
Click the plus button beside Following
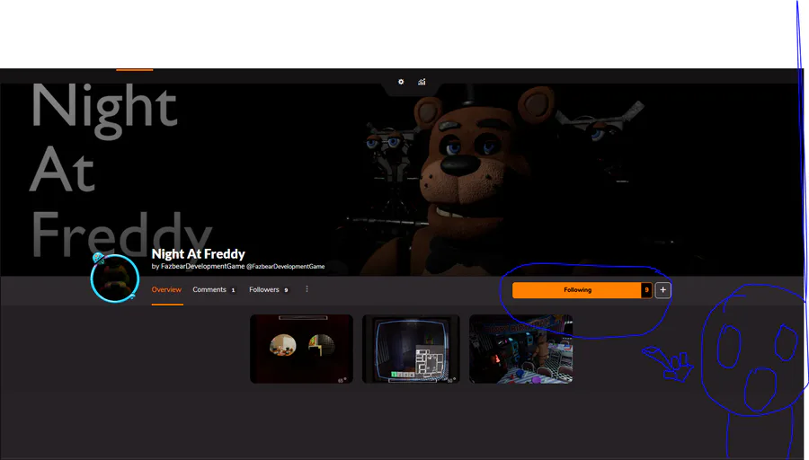[663, 290]
